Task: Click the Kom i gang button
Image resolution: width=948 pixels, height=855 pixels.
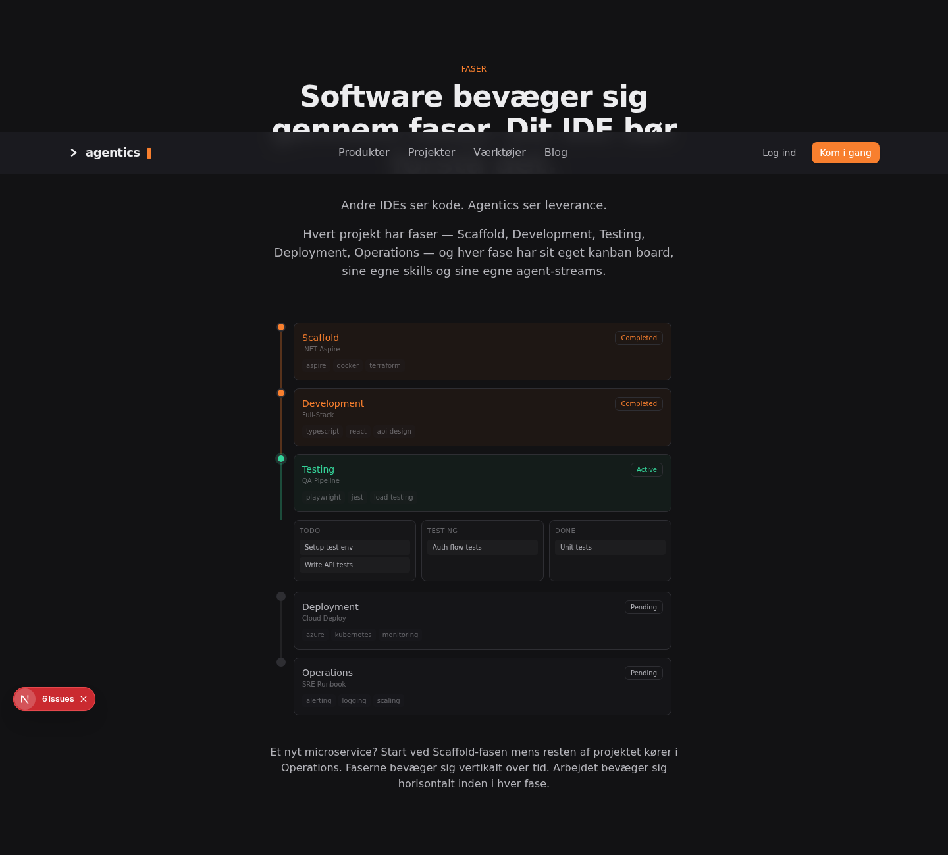Action: point(845,153)
